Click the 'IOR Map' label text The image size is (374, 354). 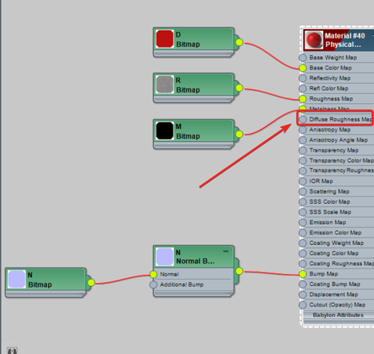click(321, 181)
